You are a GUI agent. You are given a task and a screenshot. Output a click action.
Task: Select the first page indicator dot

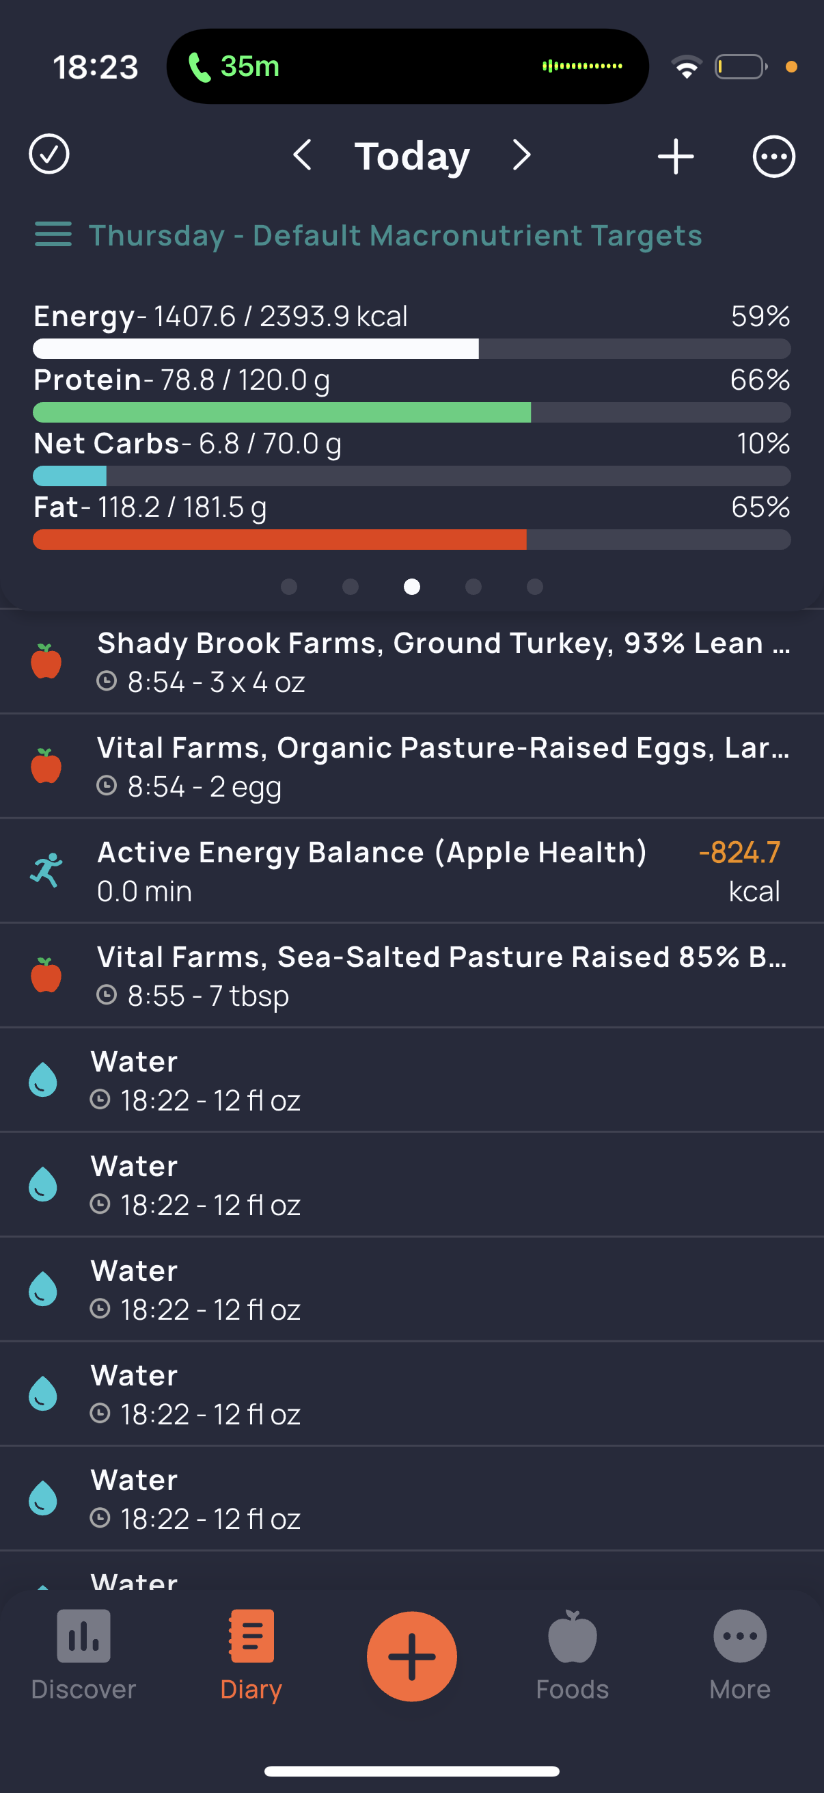[x=288, y=587]
